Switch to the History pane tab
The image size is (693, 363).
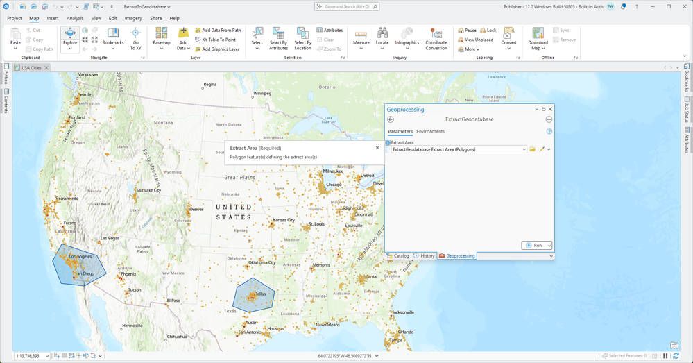(x=424, y=255)
